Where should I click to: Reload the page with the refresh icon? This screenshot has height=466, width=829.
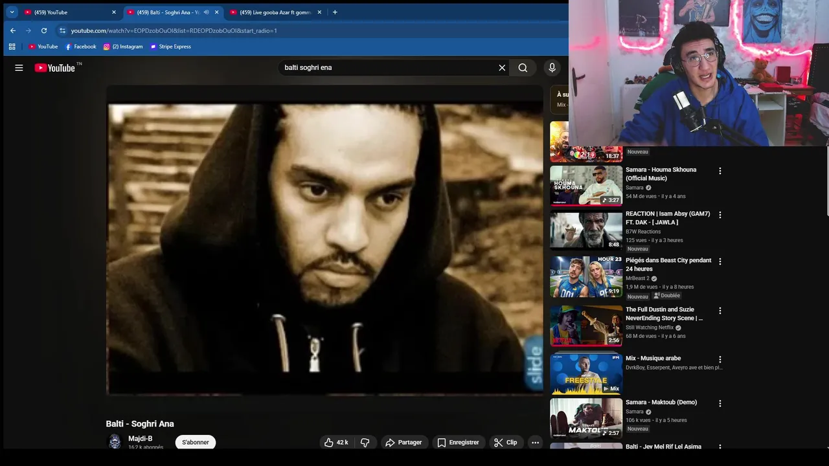click(44, 30)
